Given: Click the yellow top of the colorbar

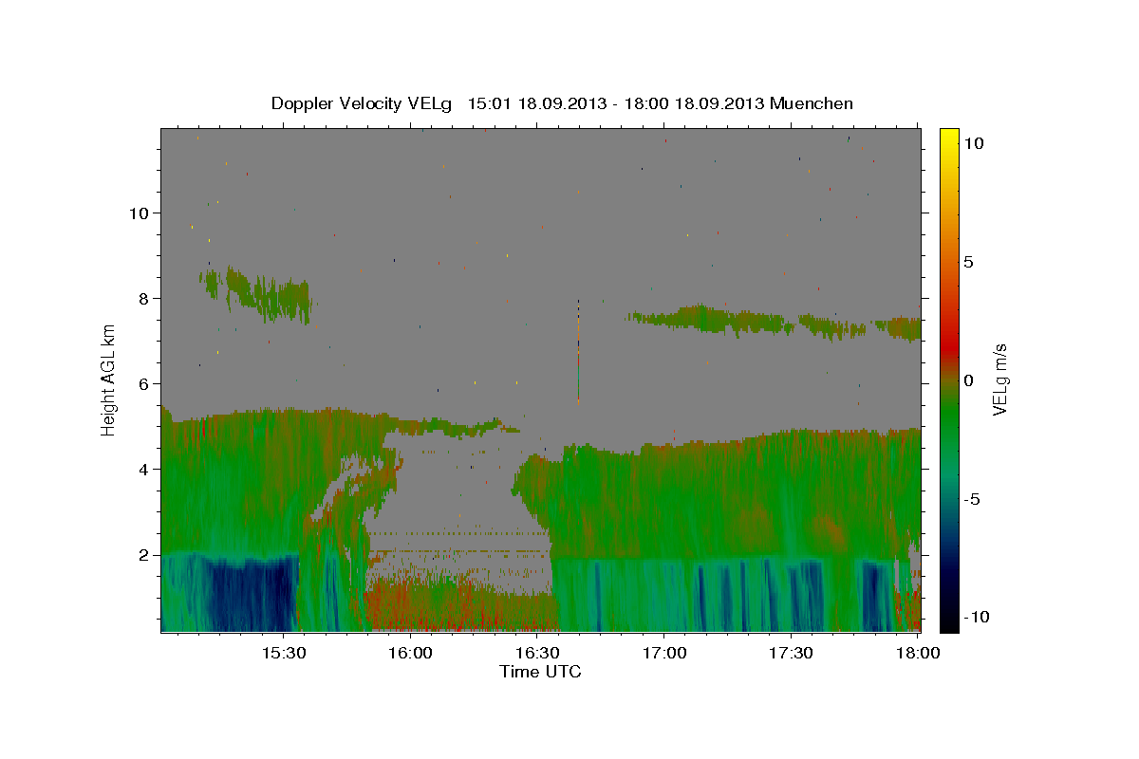Looking at the screenshot, I should [948, 138].
